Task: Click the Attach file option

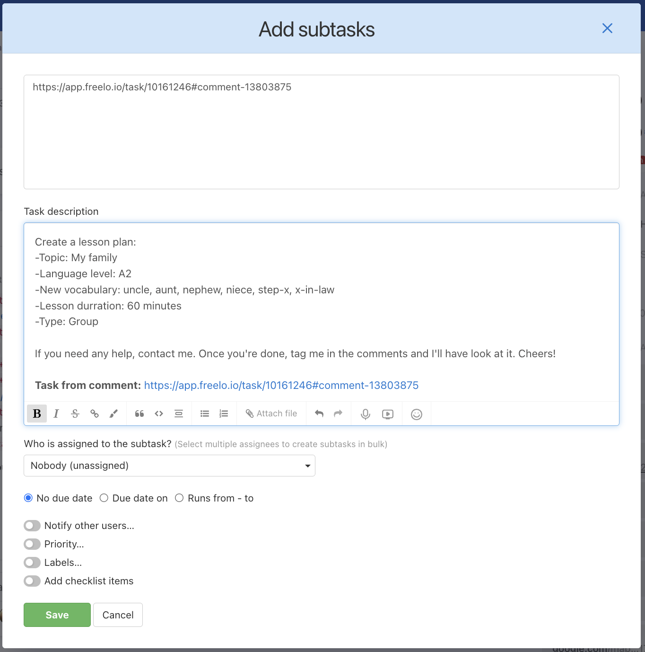Action: click(x=271, y=413)
